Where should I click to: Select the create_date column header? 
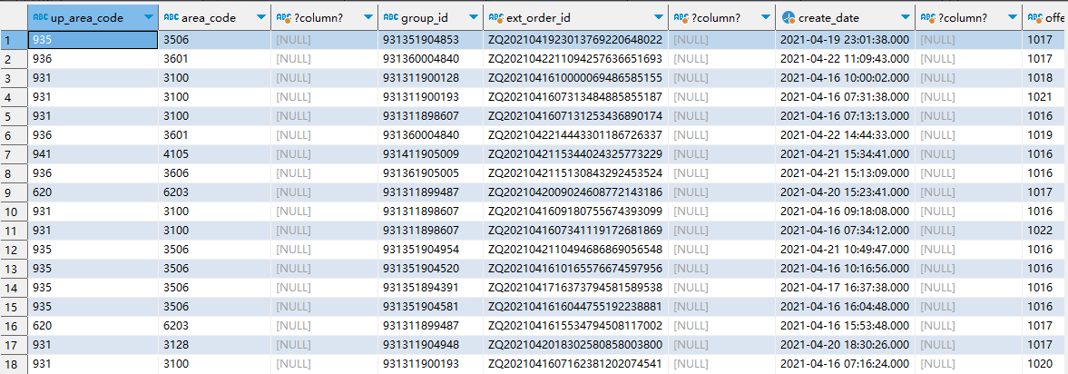pyautogui.click(x=846, y=18)
